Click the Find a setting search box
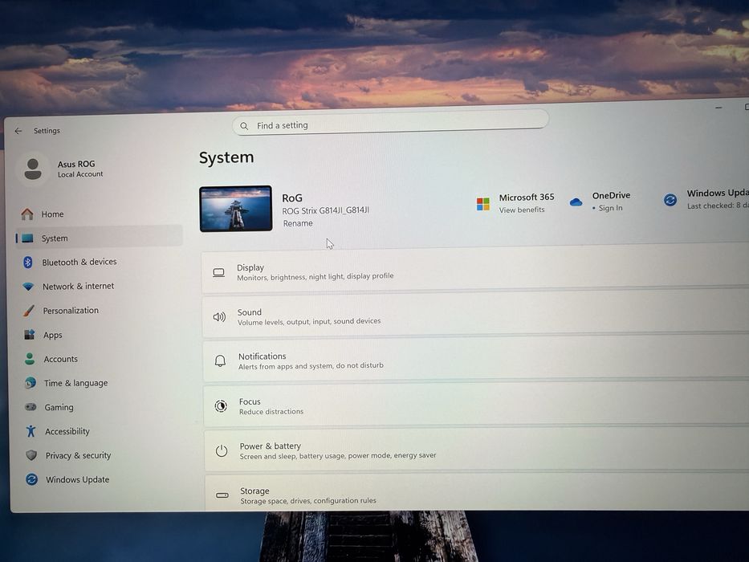This screenshot has height=562, width=749. point(390,122)
